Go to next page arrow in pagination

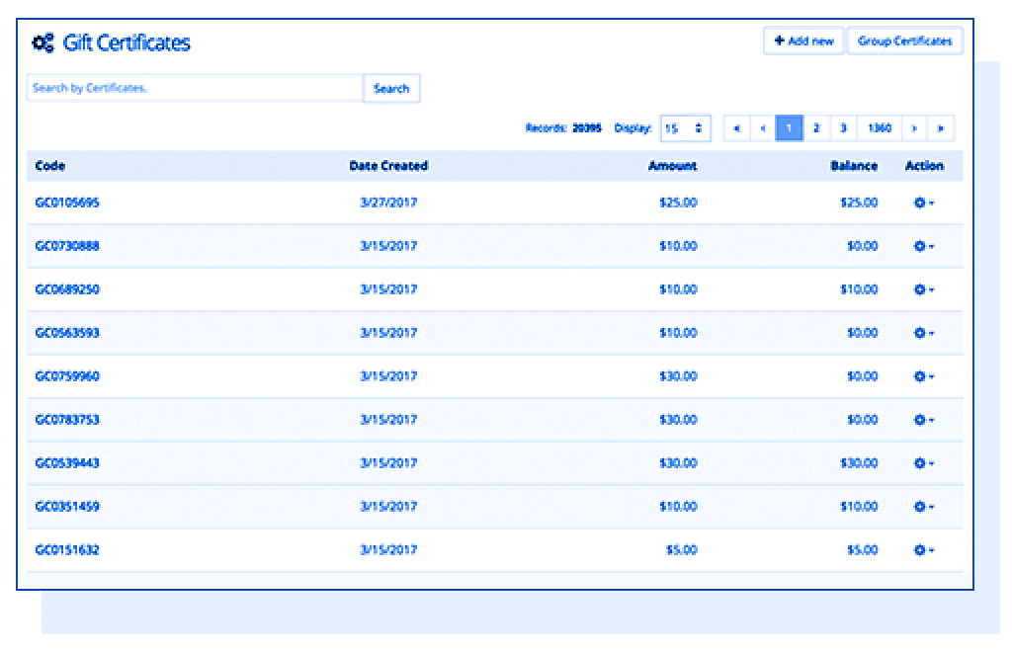pos(914,128)
